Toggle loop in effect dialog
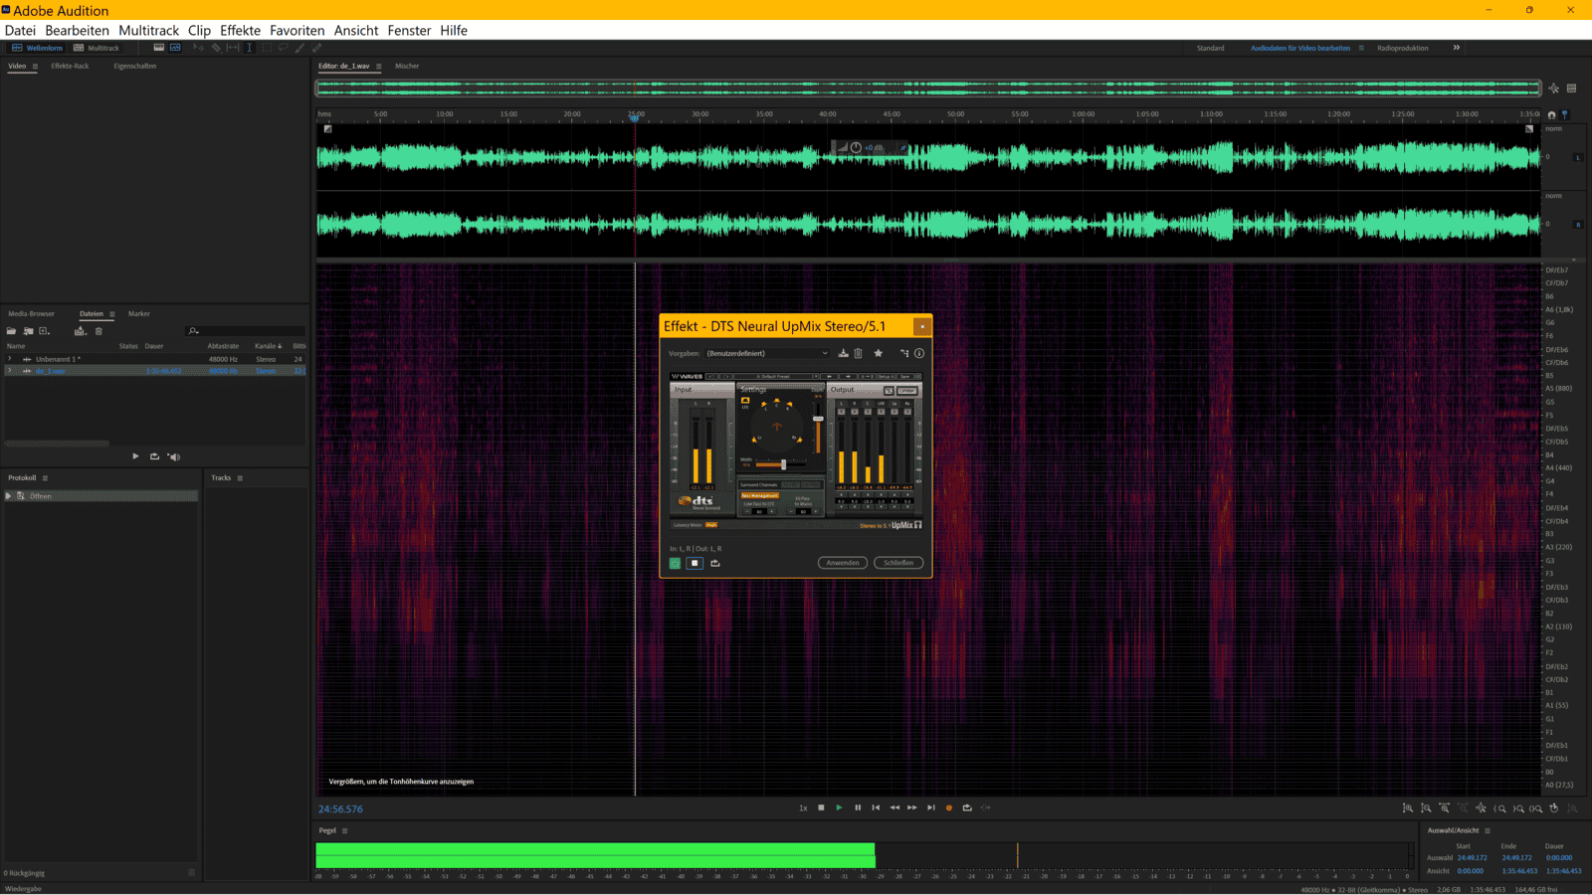Screen dimensions: 1592x895 (714, 563)
